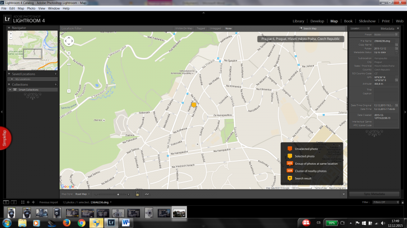This screenshot has width=407, height=228.
Task: Open Windows Explorer from the taskbar
Action: click(x=22, y=222)
